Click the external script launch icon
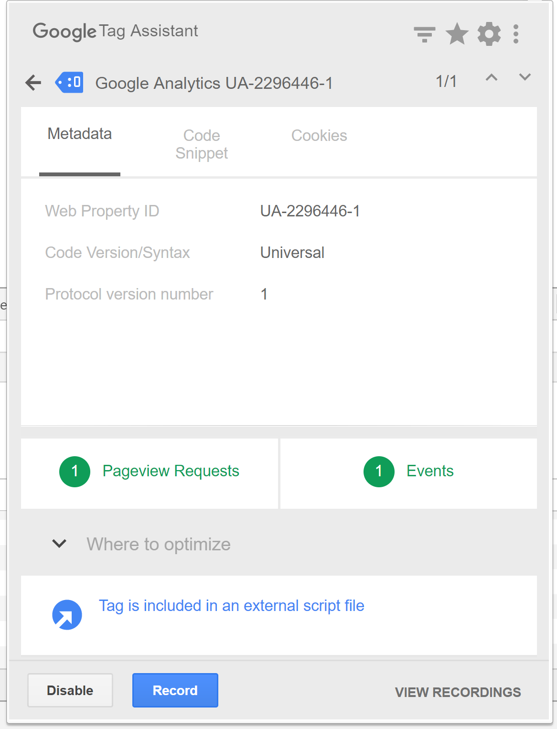The width and height of the screenshot is (557, 729). [x=67, y=615]
